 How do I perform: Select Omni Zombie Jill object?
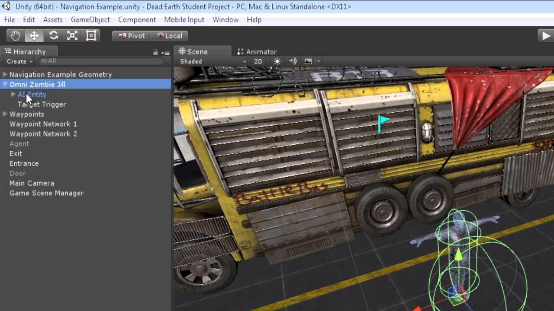click(37, 84)
